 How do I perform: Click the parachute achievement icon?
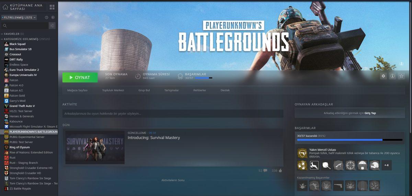[362, 165]
